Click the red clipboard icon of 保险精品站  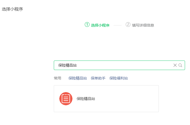[x=66, y=99]
